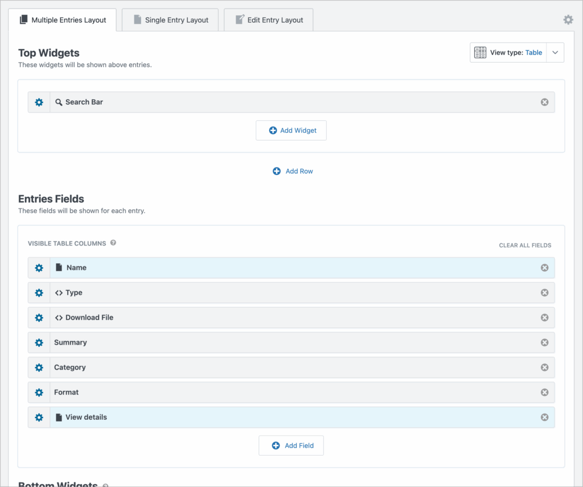Remove the Search Bar widget
583x487 pixels.
544,102
